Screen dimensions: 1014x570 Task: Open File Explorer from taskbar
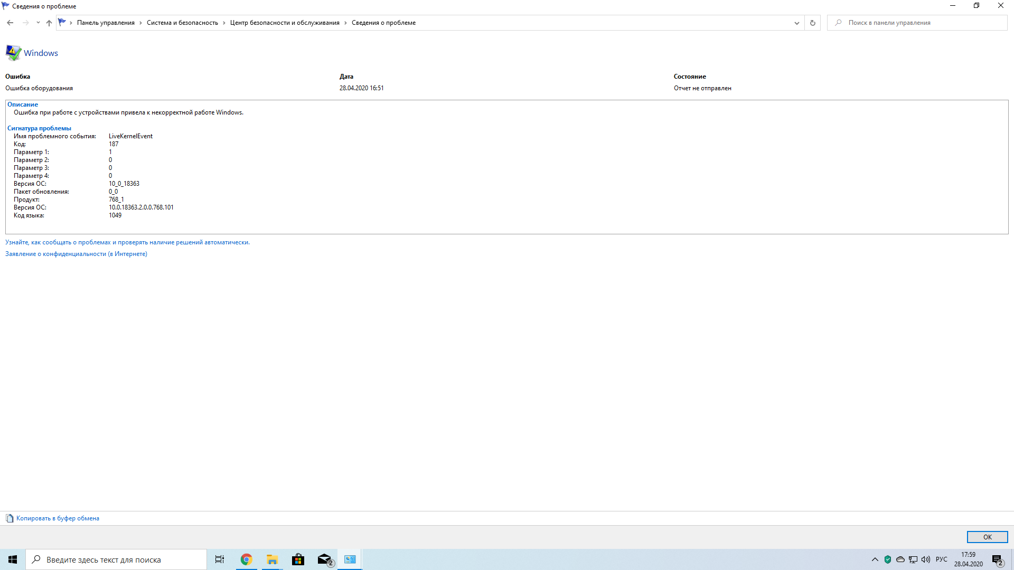pyautogui.click(x=272, y=559)
